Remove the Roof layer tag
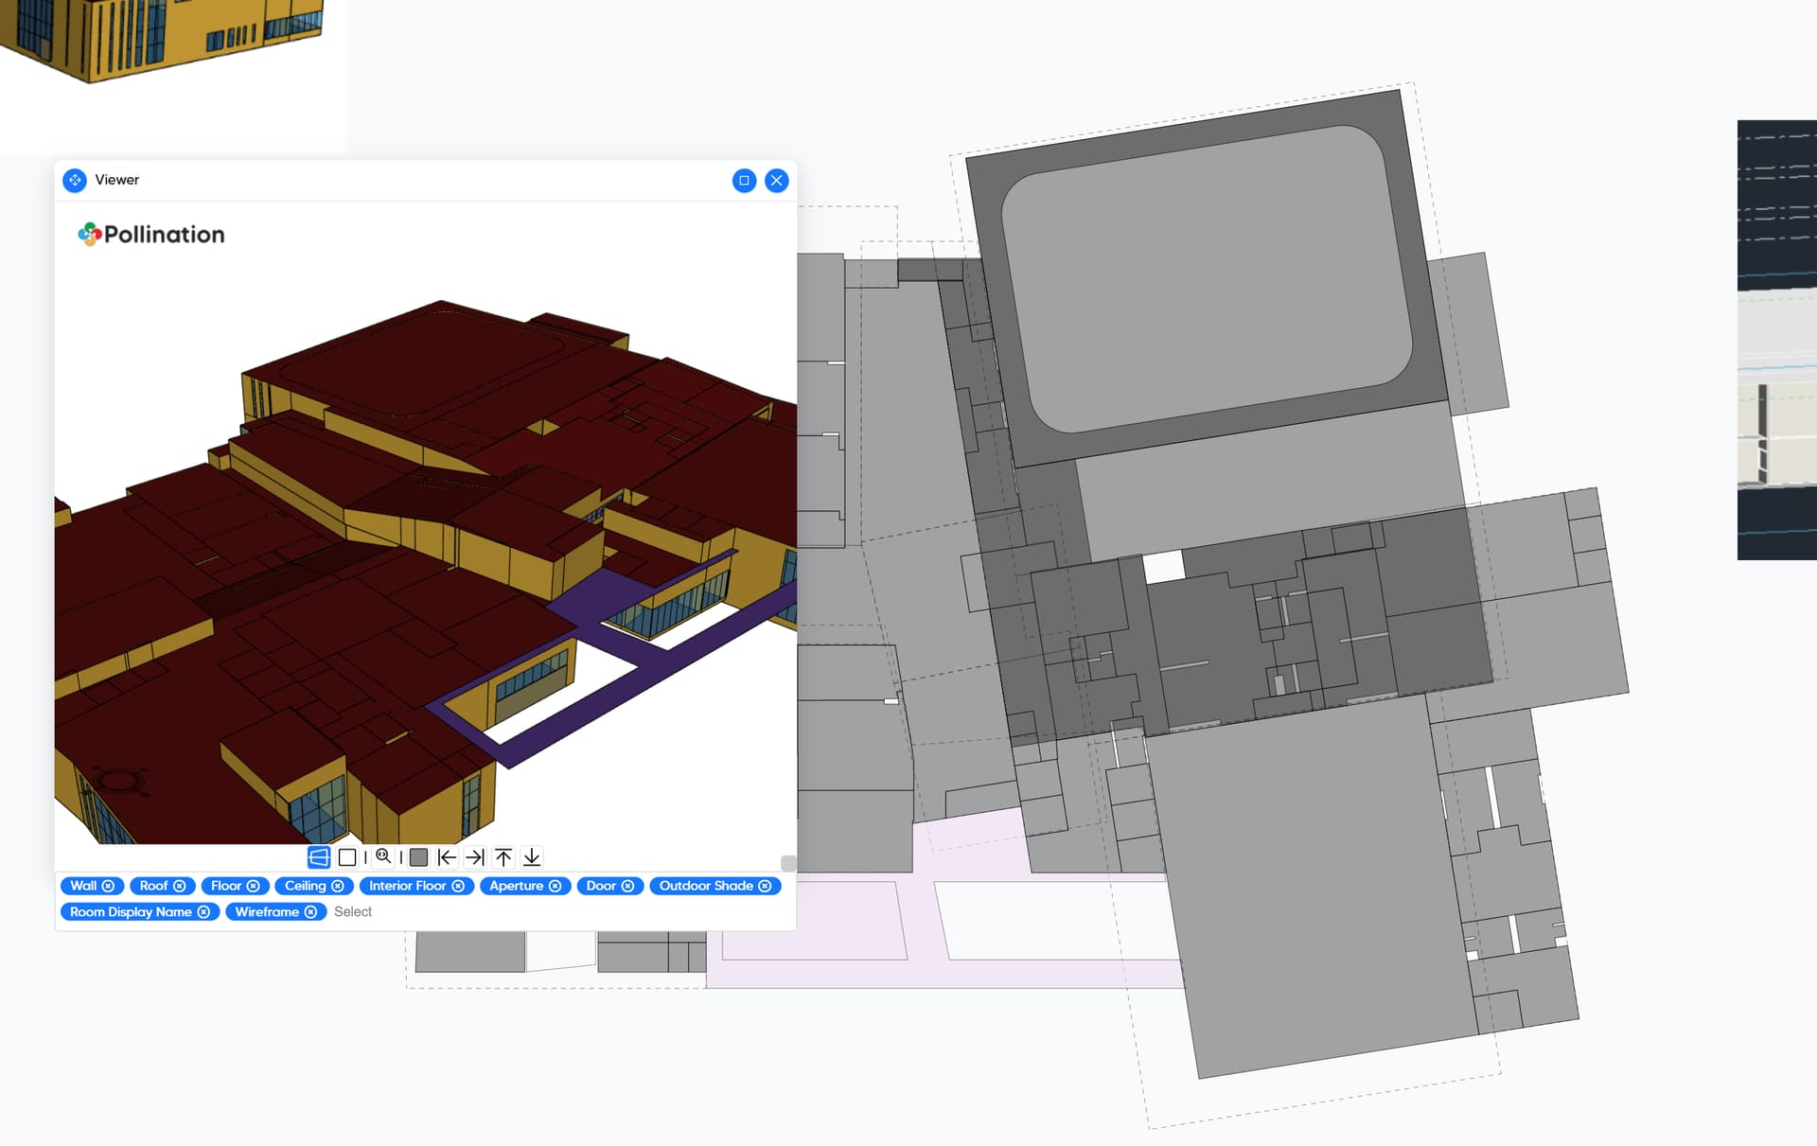 tap(180, 886)
